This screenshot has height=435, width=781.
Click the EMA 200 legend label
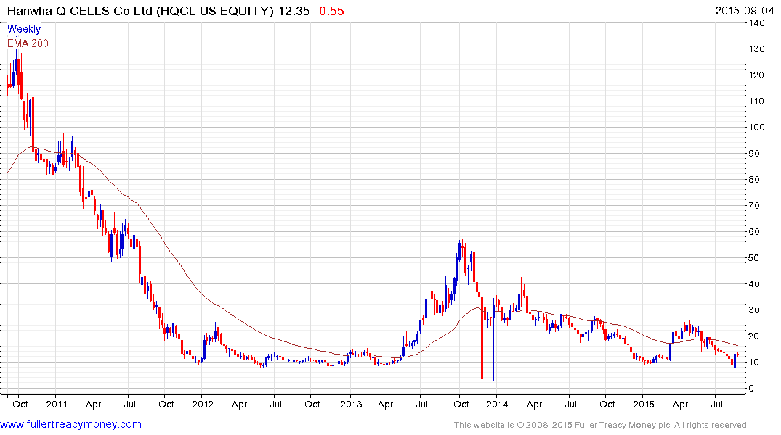click(x=28, y=43)
